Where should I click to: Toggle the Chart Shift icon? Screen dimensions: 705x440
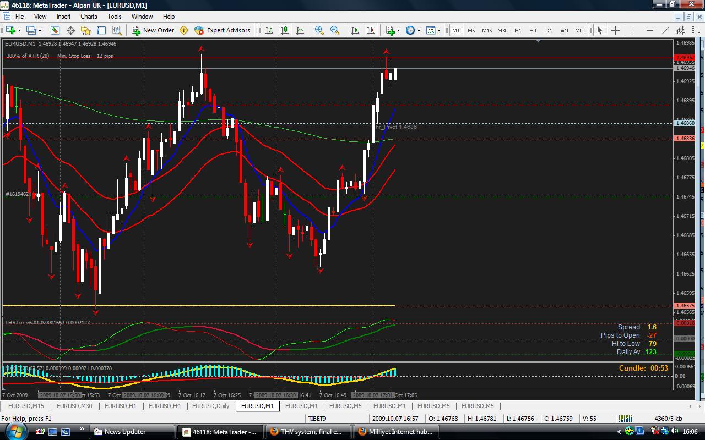(371, 30)
